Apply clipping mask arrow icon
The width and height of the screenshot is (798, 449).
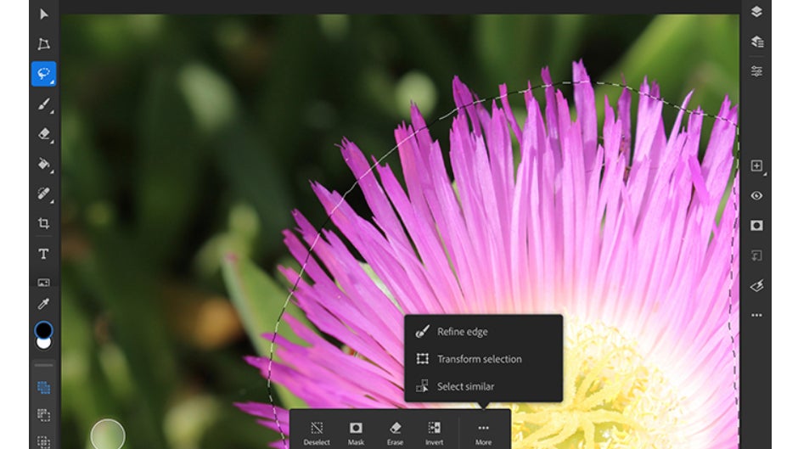point(756,255)
